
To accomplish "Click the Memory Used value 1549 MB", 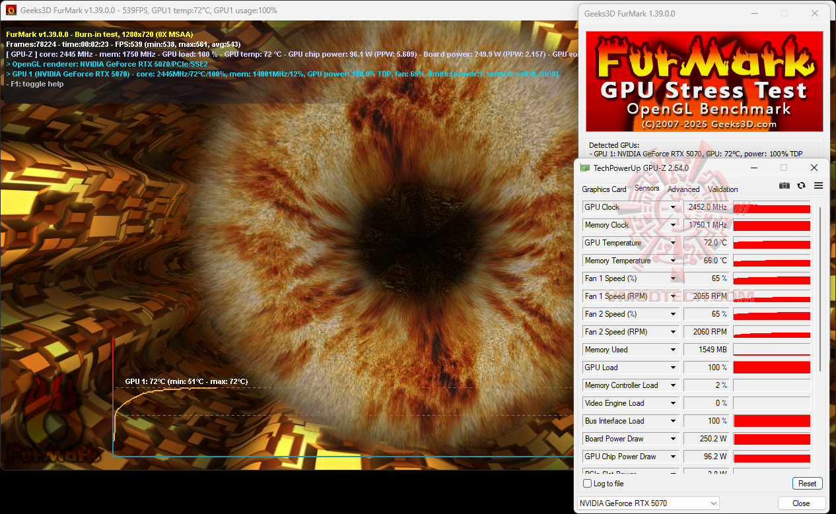I will point(706,350).
